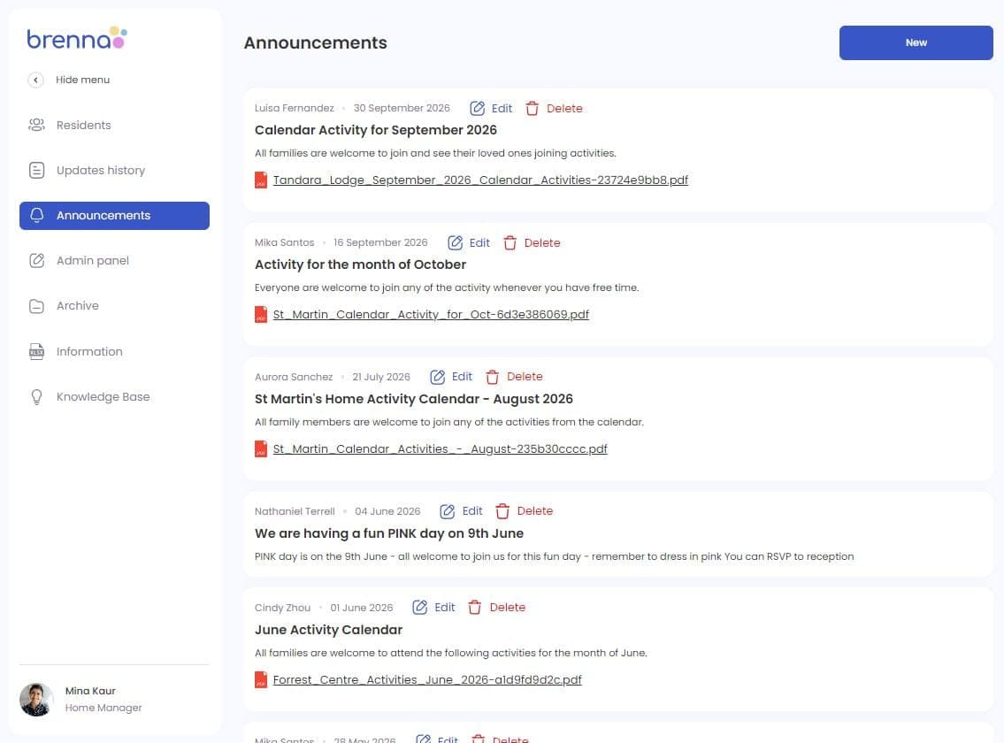Click PDF icon beside August calendar file
The image size is (1004, 743).
[261, 449]
